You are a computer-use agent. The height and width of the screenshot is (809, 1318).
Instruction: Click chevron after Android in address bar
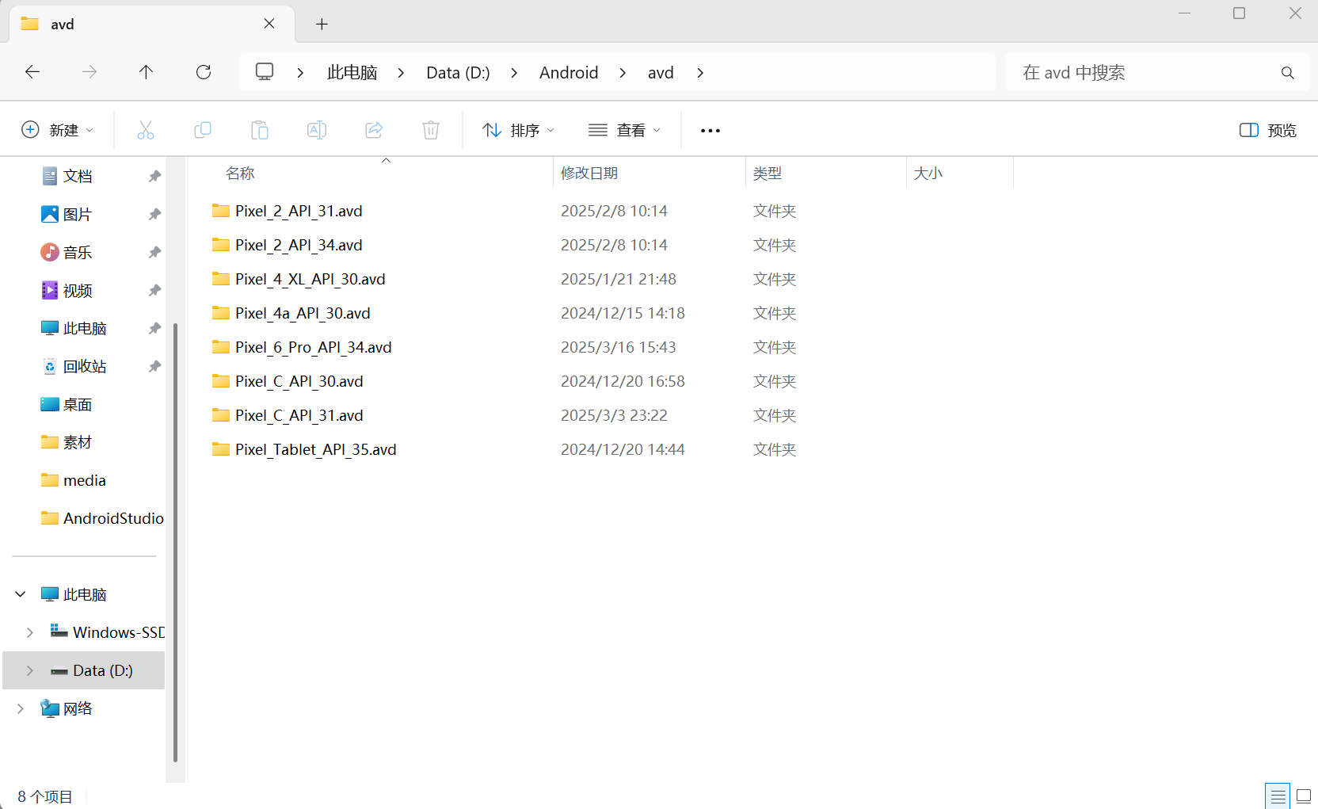[x=623, y=73]
